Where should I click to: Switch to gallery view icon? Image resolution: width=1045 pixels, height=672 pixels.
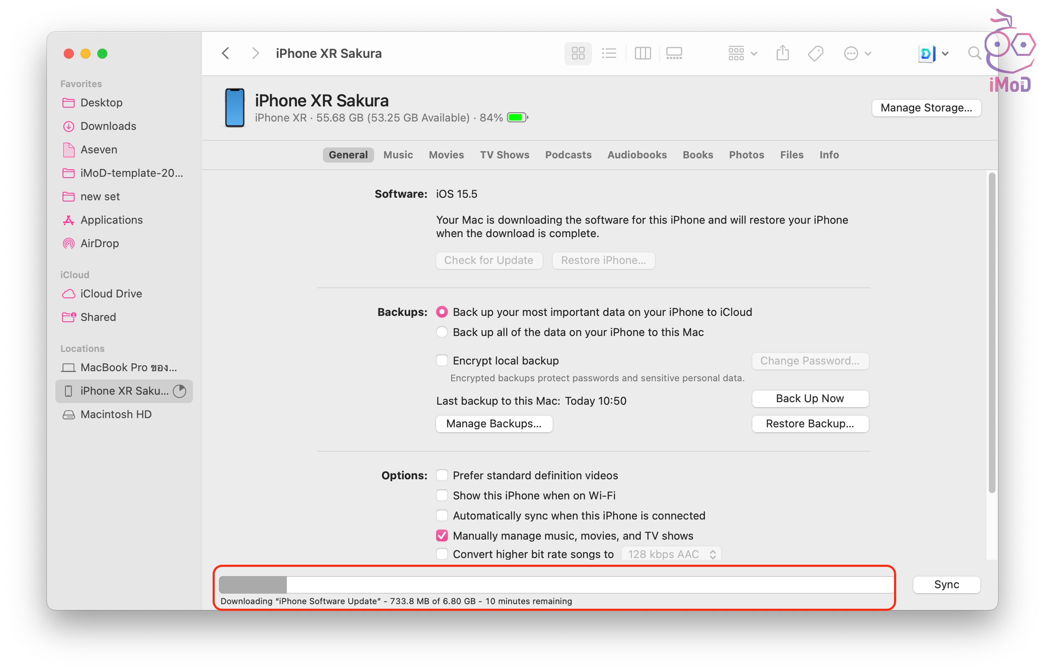674,53
